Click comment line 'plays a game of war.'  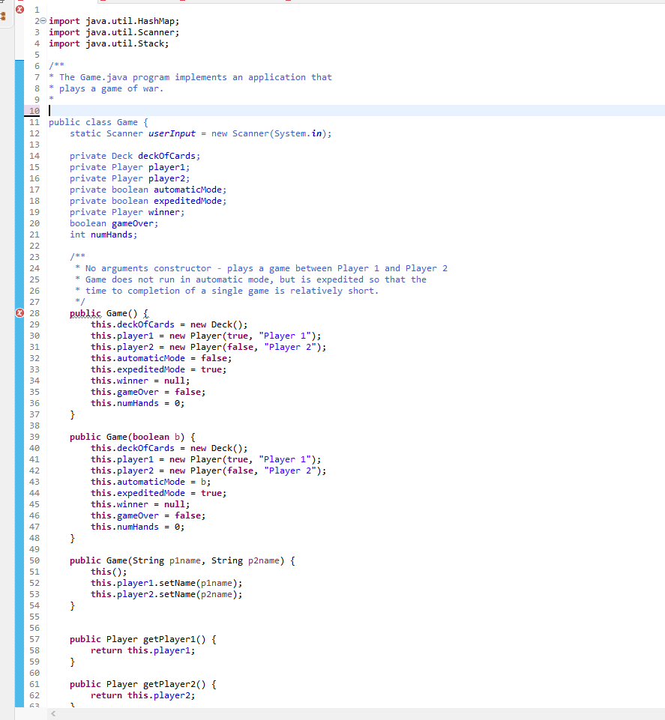(111, 88)
